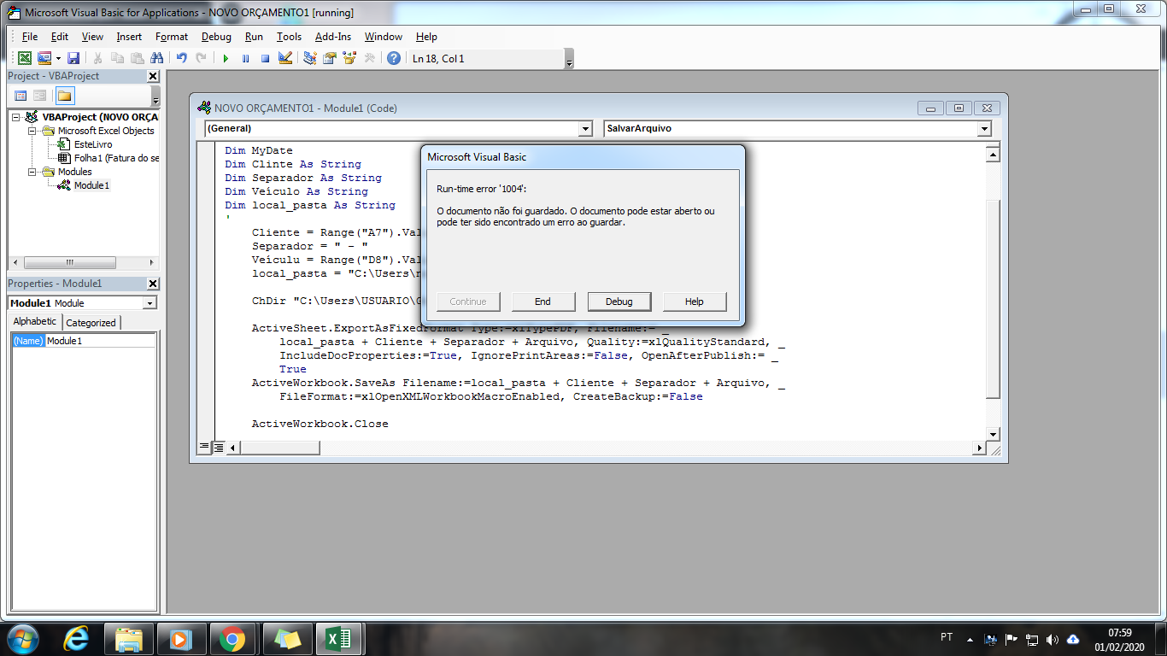The image size is (1167, 656).
Task: Click the Reset stop square icon
Action: coord(265,58)
